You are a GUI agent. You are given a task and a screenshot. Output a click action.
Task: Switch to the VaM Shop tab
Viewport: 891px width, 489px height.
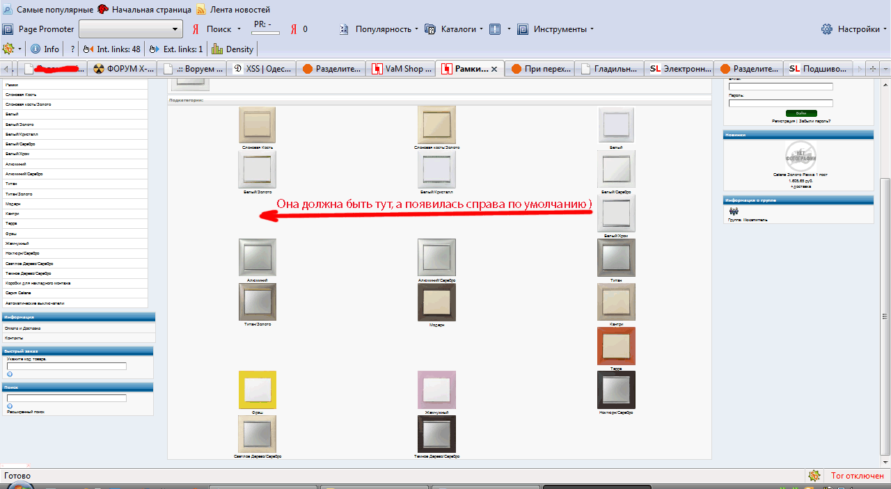[399, 69]
